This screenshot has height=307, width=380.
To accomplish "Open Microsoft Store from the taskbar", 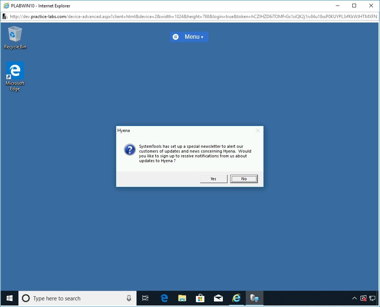I will pos(200,298).
